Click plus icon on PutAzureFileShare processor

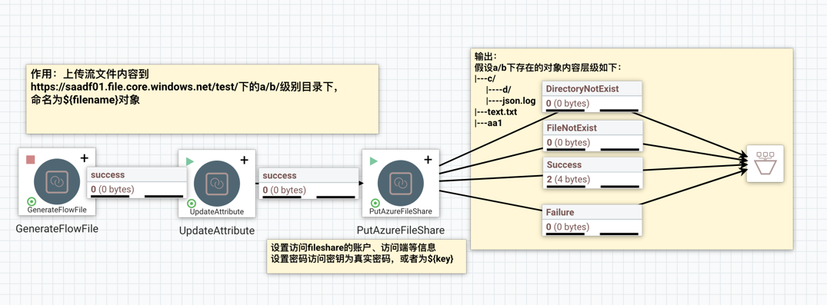[429, 160]
